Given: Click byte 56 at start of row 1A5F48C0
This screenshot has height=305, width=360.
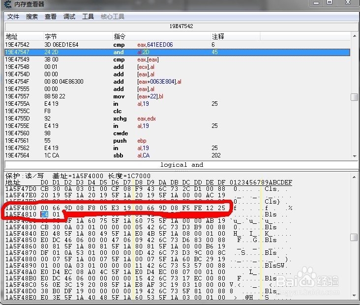Looking at the screenshot, I should click(x=44, y=284).
